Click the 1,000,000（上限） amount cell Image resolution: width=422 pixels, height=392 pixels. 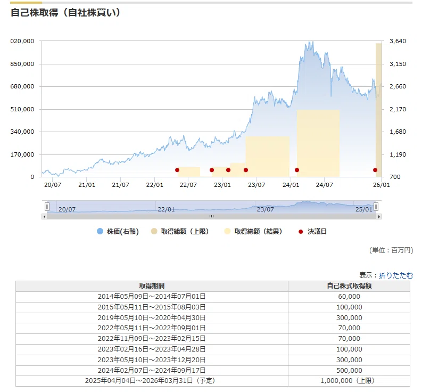(x=349, y=381)
